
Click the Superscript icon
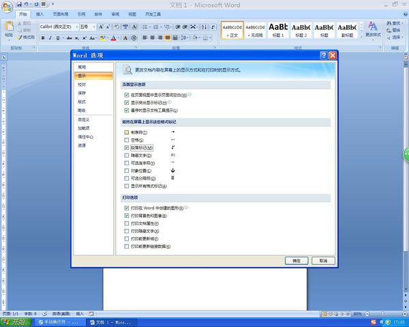click(x=84, y=38)
